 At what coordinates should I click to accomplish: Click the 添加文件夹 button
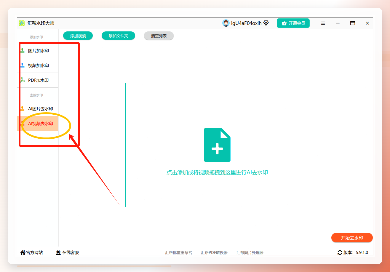pyautogui.click(x=118, y=36)
